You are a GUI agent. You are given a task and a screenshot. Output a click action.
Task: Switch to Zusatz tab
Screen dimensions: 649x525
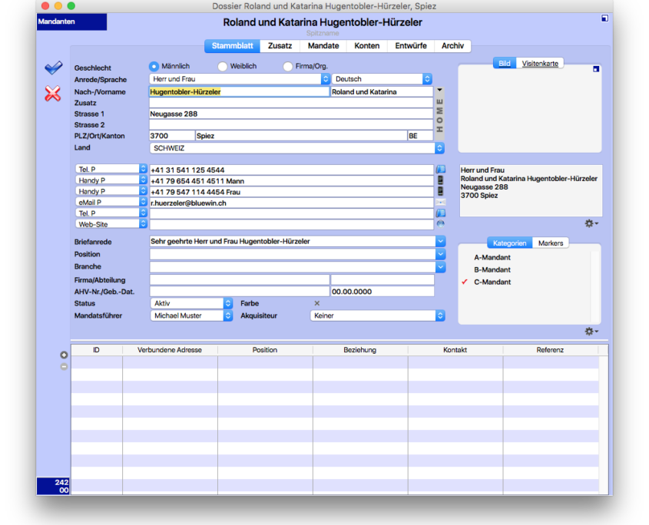point(280,46)
